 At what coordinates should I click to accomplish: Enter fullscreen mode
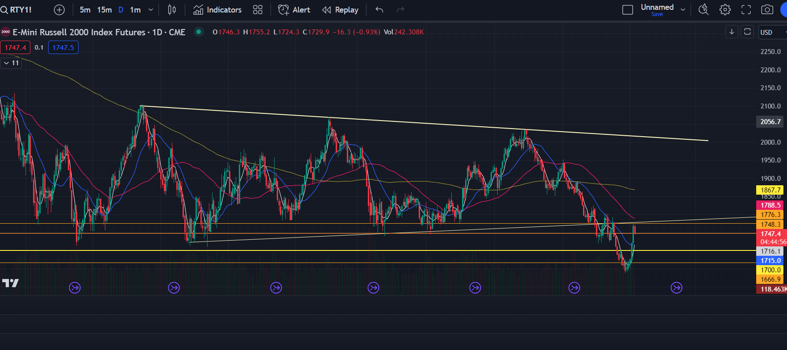[x=746, y=10]
